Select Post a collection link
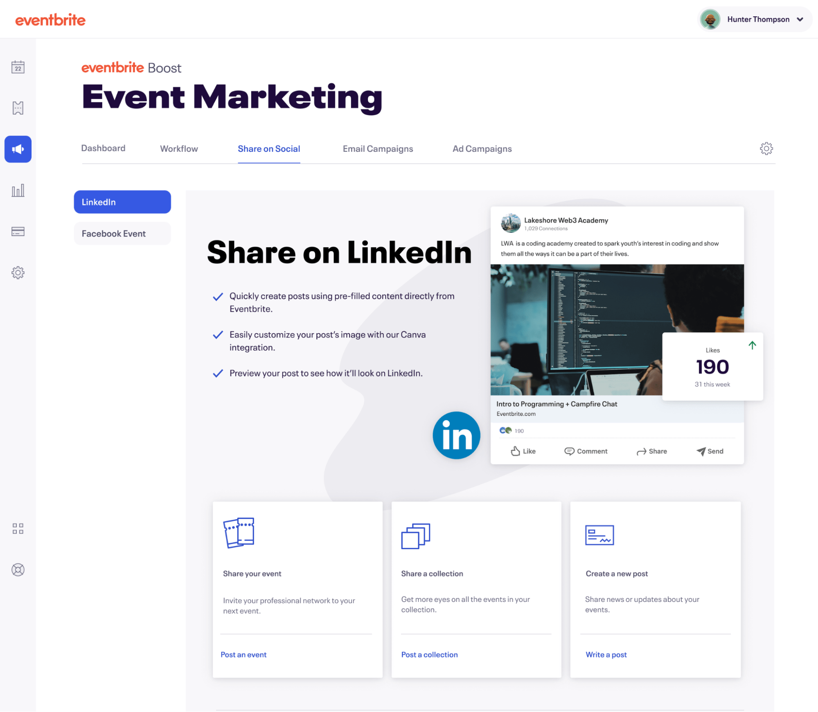The height and width of the screenshot is (712, 818). 429,653
